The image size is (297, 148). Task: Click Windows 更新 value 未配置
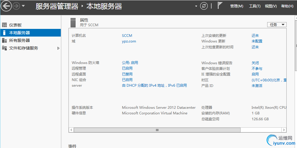257,41
